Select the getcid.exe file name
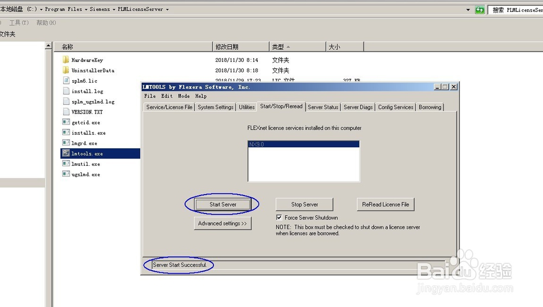The image size is (543, 307). pyautogui.click(x=86, y=122)
